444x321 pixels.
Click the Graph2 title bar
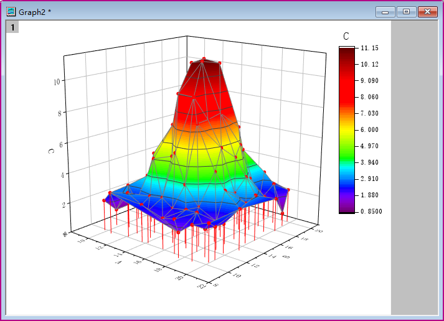click(187, 12)
